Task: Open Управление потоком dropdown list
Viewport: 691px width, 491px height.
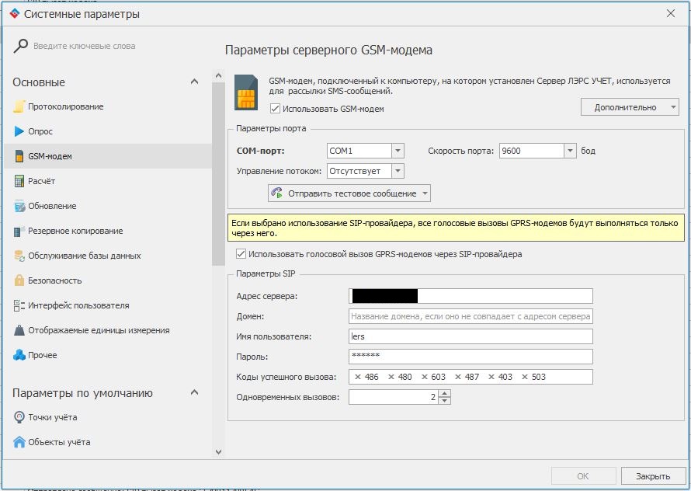Action: [x=398, y=171]
